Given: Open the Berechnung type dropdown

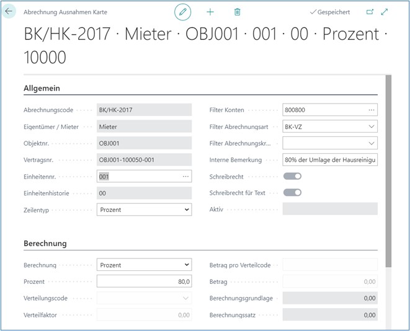Looking at the screenshot, I should (144, 265).
